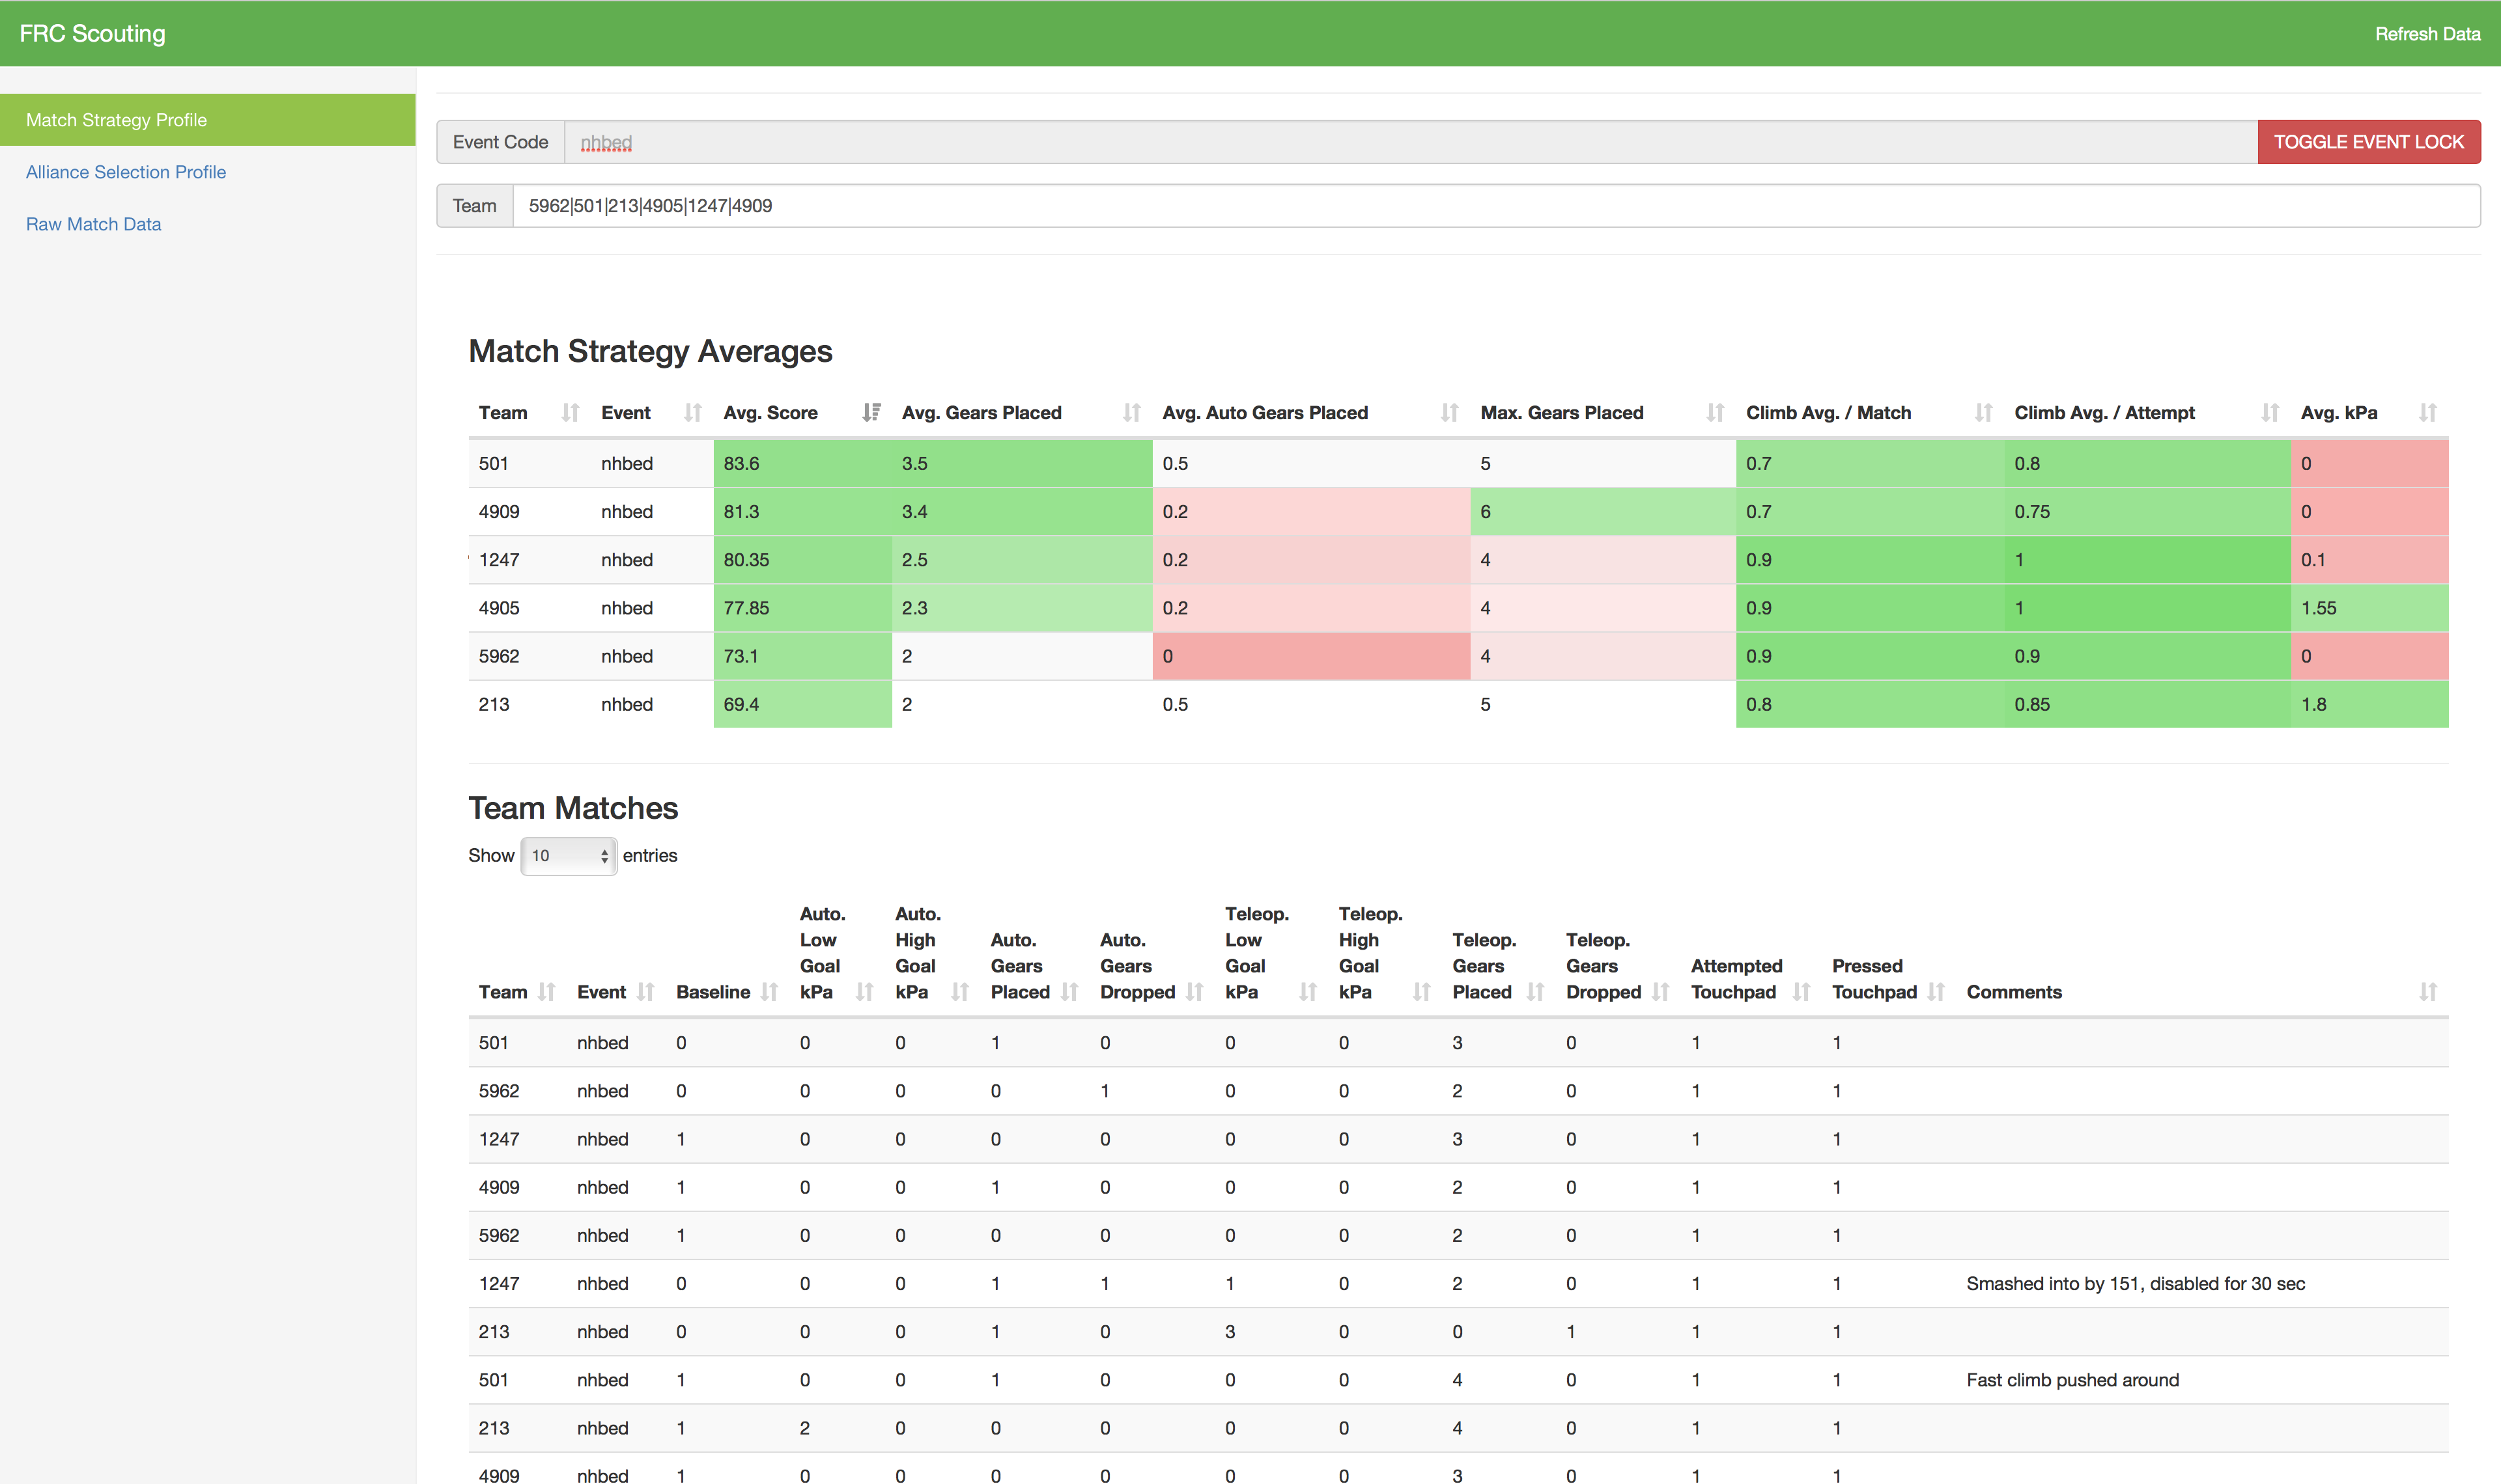Viewport: 2501px width, 1484px height.
Task: Switch to Alliance Selection Profile
Action: pyautogui.click(x=126, y=171)
